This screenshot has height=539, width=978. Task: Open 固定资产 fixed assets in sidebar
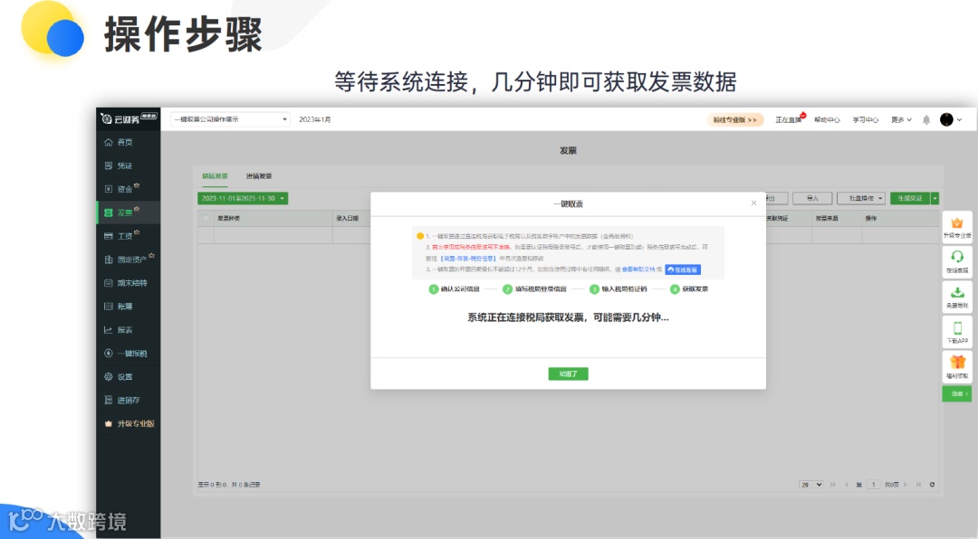(x=128, y=260)
